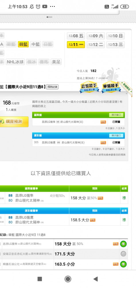Tap the Android recent apps square button
Viewport: 136px width, 288px height.
coord(40,279)
